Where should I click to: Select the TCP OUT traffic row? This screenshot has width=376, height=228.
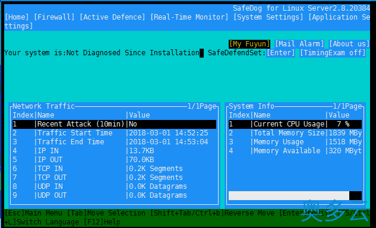115,178
